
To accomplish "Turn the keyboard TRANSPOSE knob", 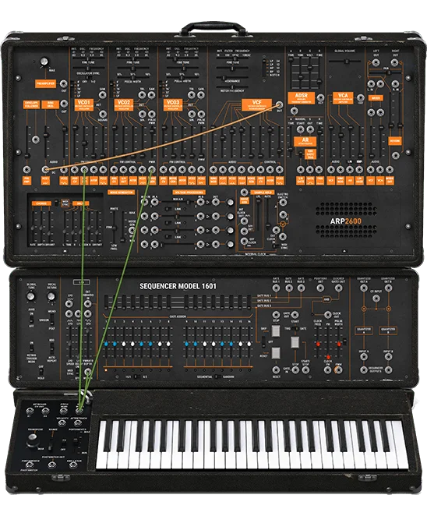I will (32, 438).
